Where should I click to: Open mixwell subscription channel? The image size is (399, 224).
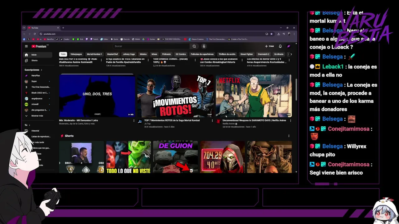click(38, 104)
